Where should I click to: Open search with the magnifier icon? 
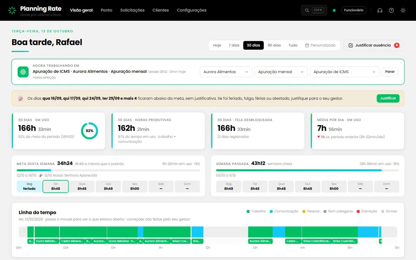coord(307,10)
